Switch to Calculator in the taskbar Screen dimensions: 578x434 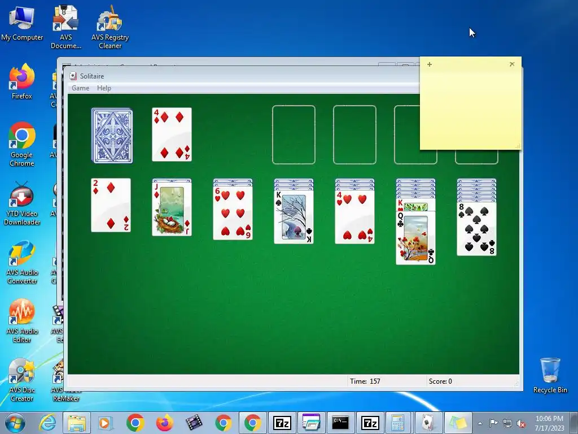(x=398, y=423)
